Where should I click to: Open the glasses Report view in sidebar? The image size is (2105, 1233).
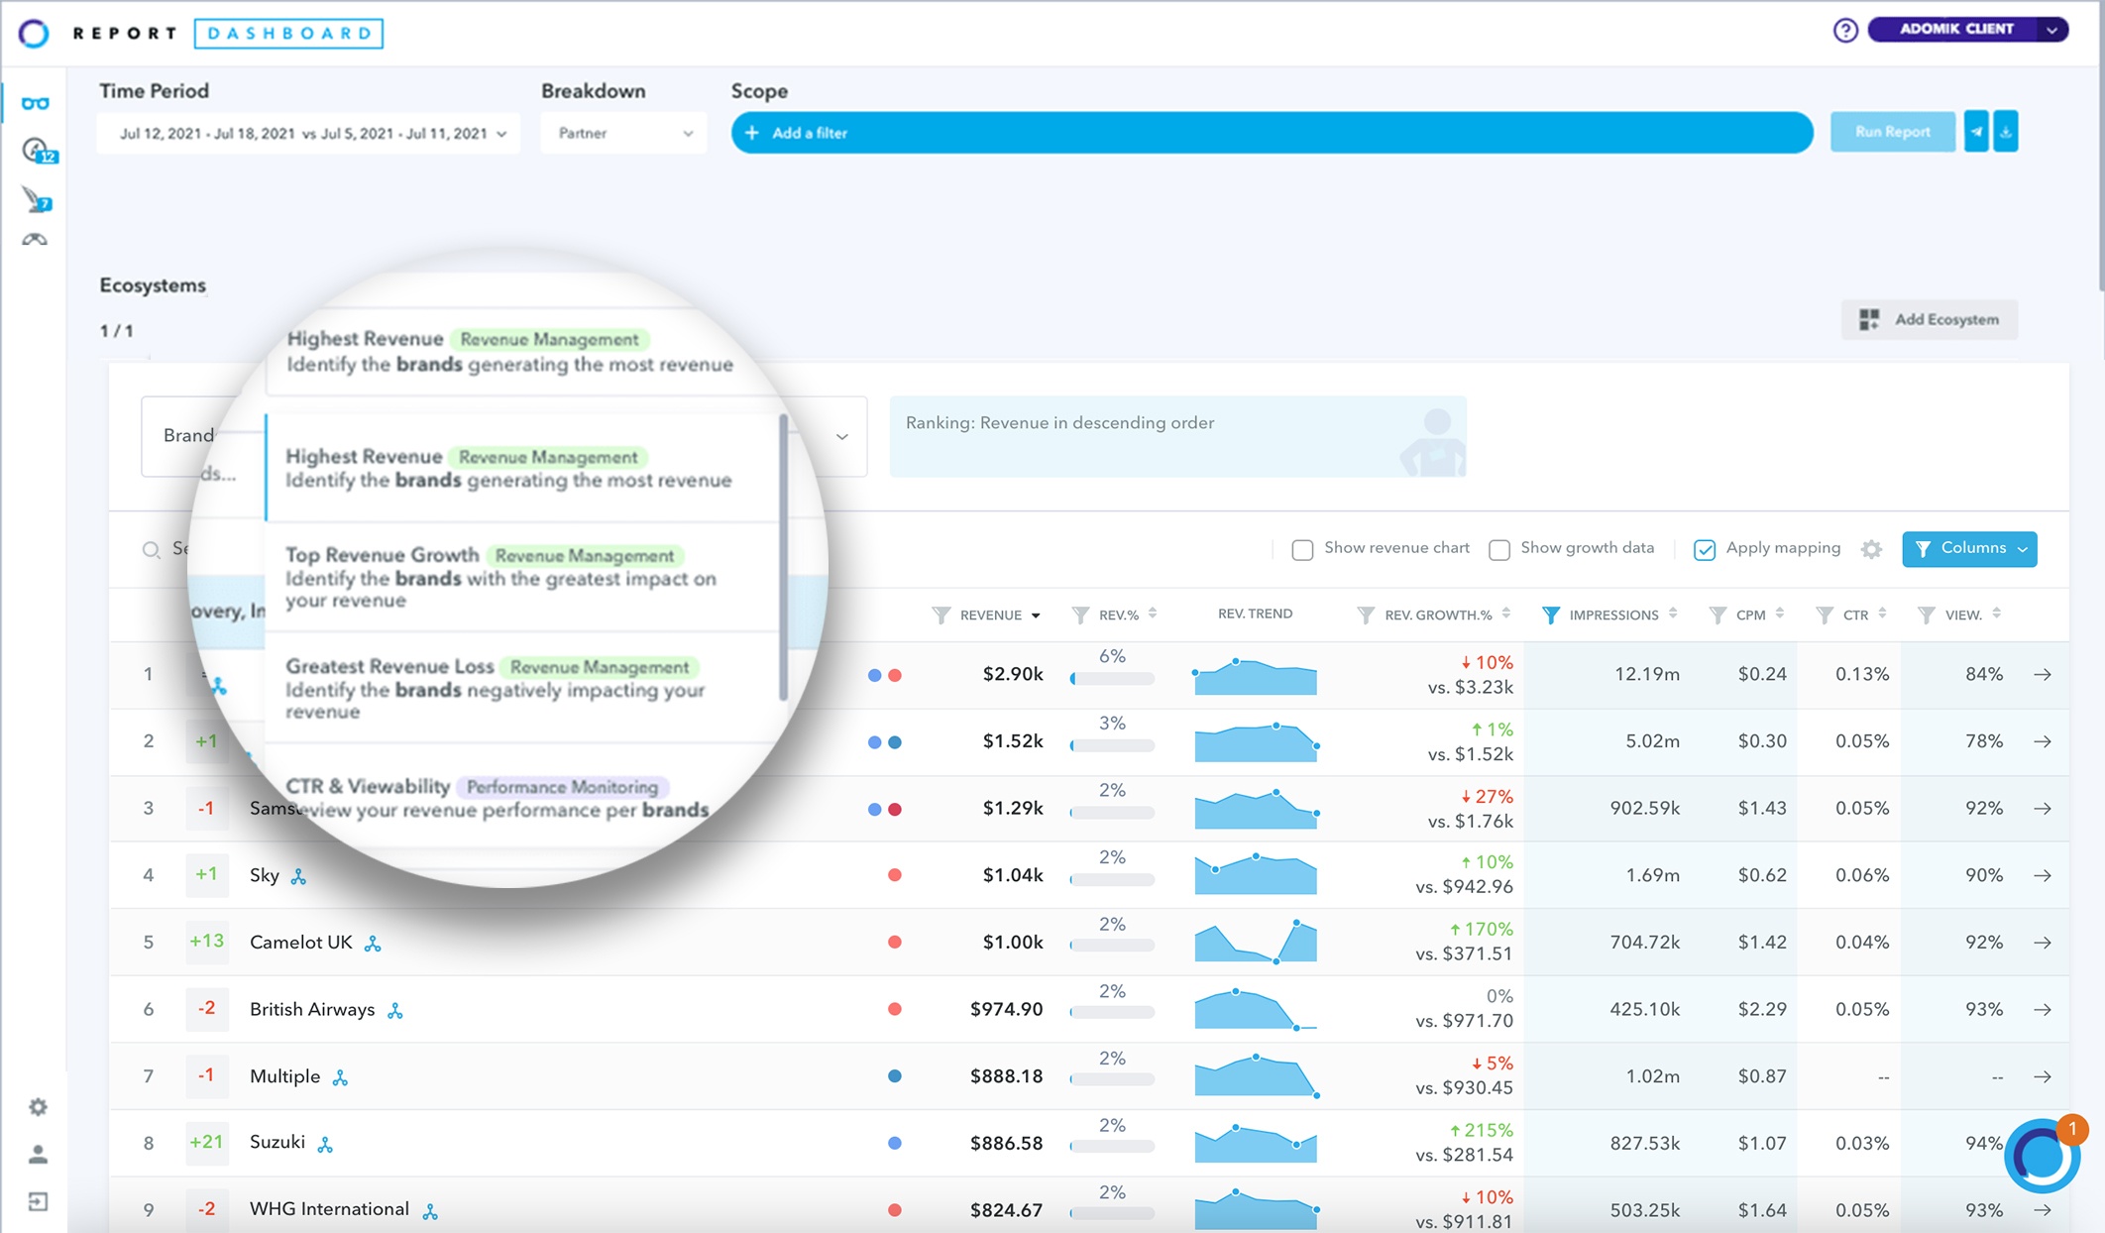point(35,103)
